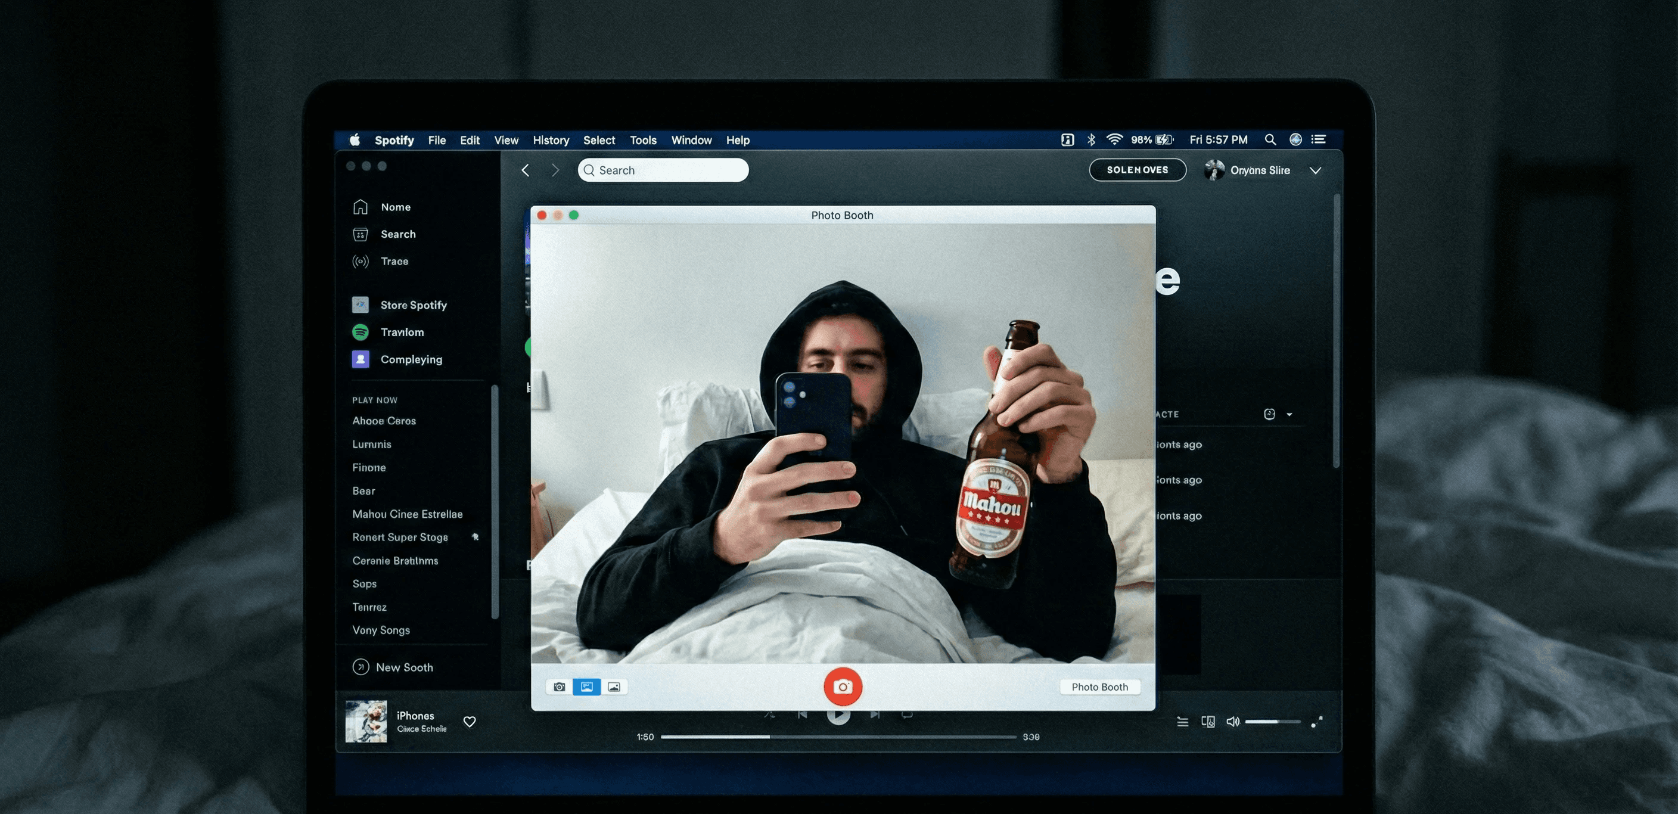This screenshot has width=1678, height=814.
Task: Open the History menu
Action: point(551,140)
